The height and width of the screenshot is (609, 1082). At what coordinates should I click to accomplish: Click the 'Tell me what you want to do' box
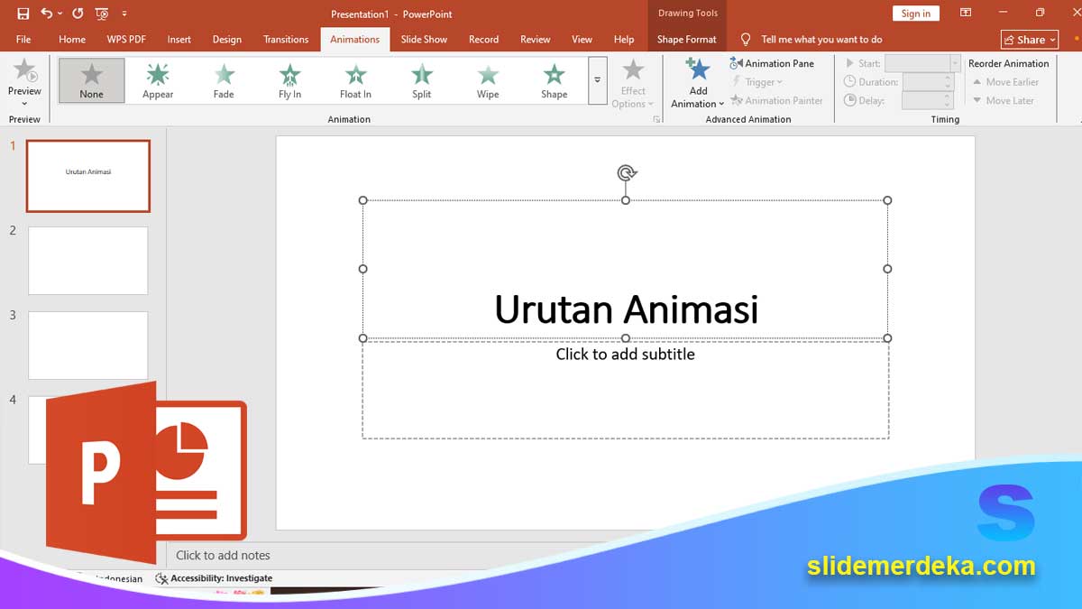(x=821, y=39)
